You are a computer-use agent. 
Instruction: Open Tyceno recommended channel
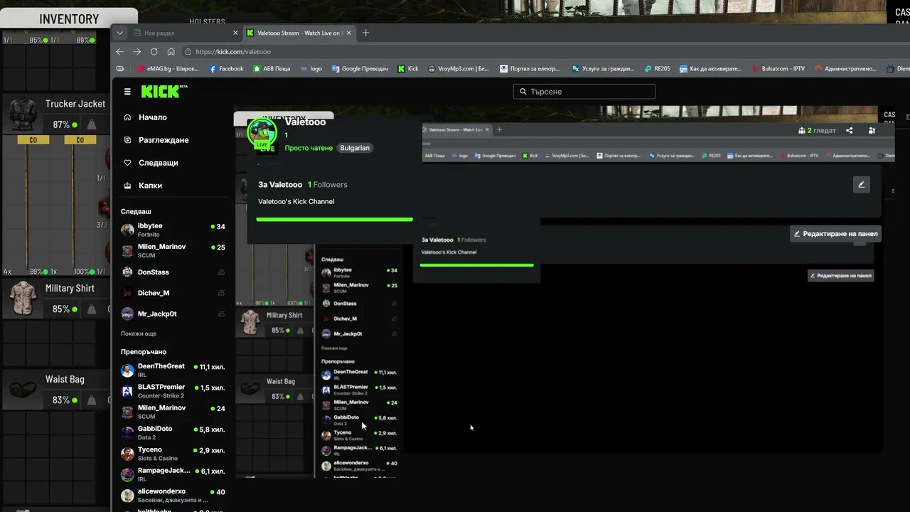coord(173,454)
